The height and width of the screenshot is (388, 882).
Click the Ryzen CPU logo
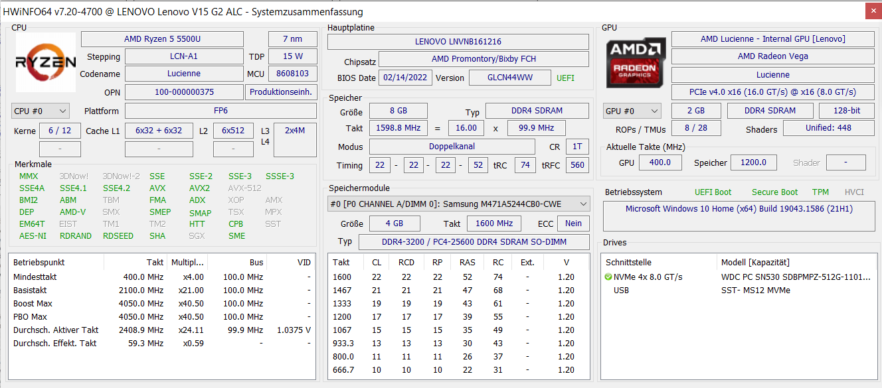click(46, 62)
